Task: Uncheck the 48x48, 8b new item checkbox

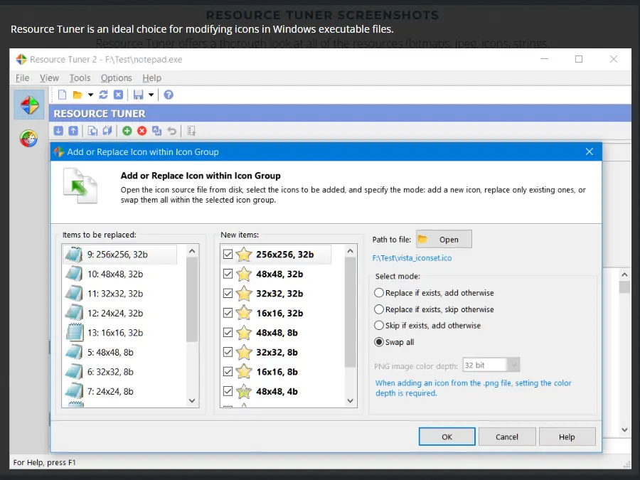Action: [228, 333]
